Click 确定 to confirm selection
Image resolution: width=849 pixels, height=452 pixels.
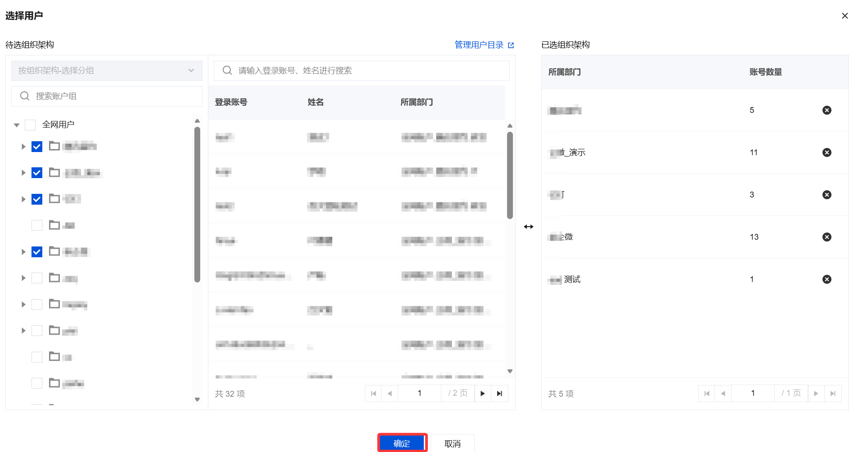tap(402, 443)
